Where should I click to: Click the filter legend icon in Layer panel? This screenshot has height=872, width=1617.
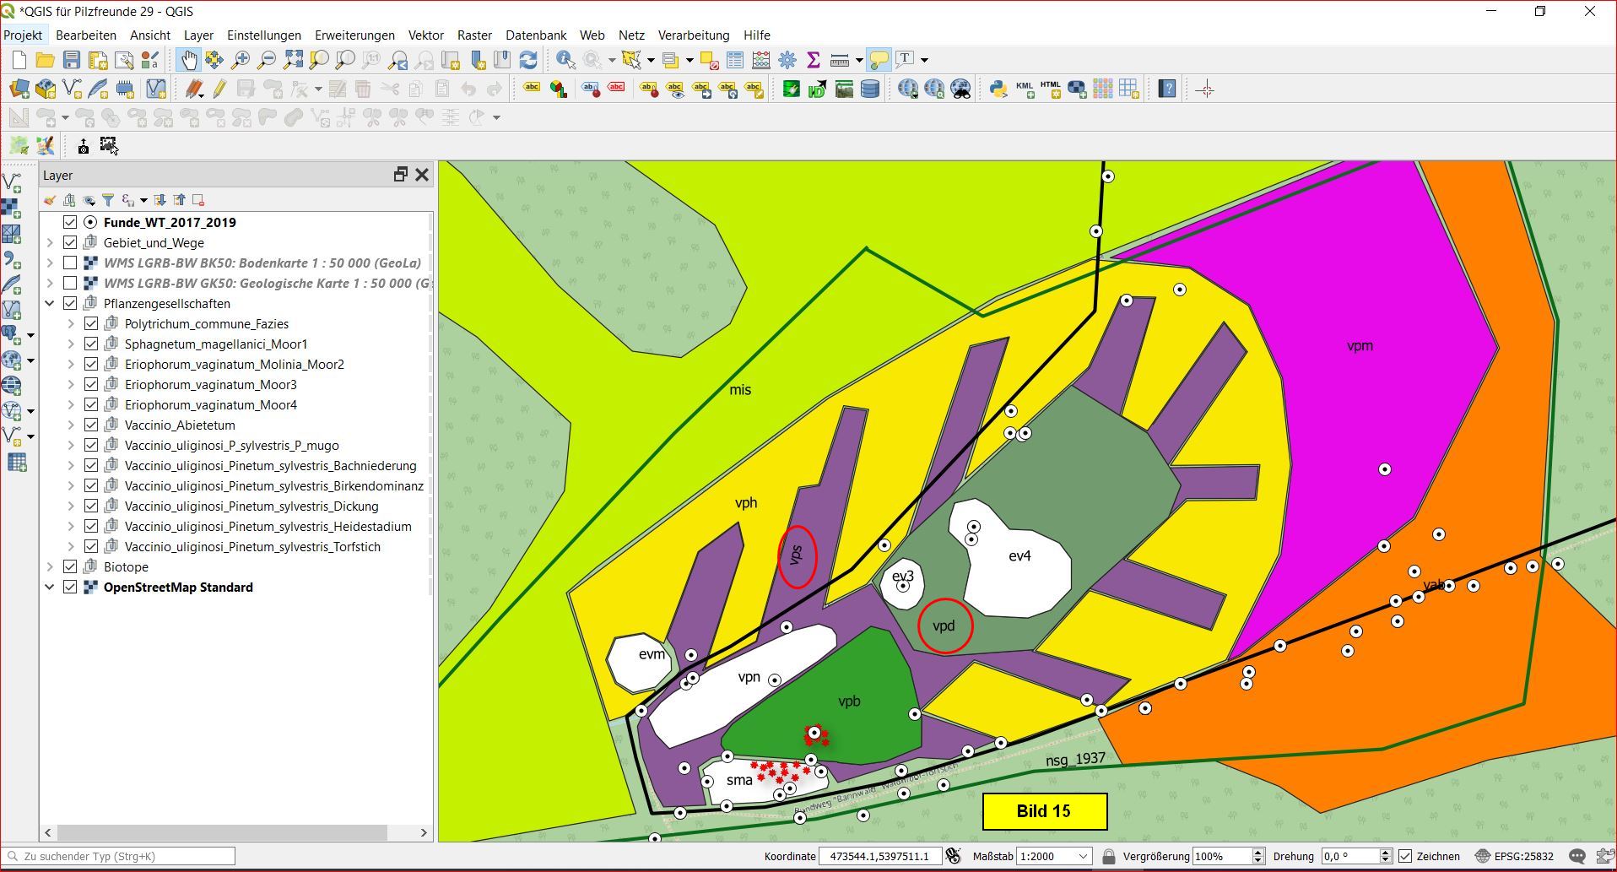pos(108,200)
